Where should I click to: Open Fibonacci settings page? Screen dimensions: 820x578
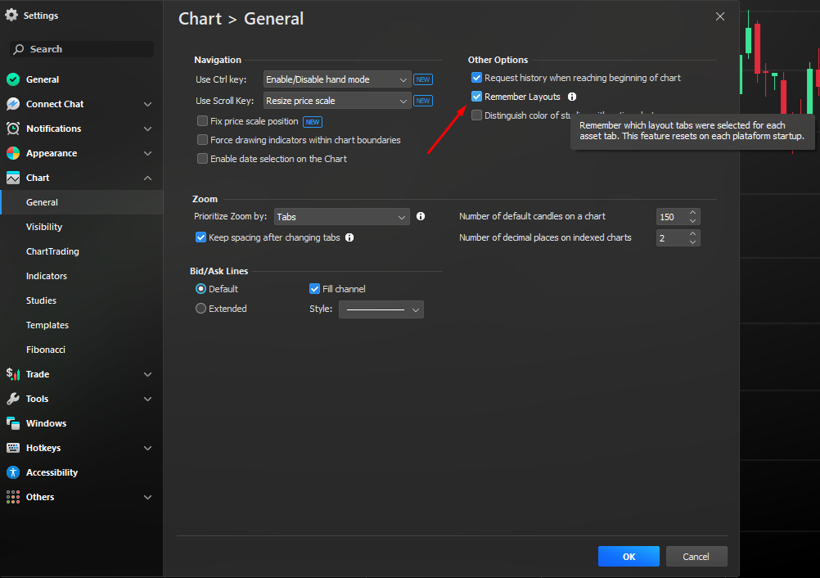tap(46, 350)
